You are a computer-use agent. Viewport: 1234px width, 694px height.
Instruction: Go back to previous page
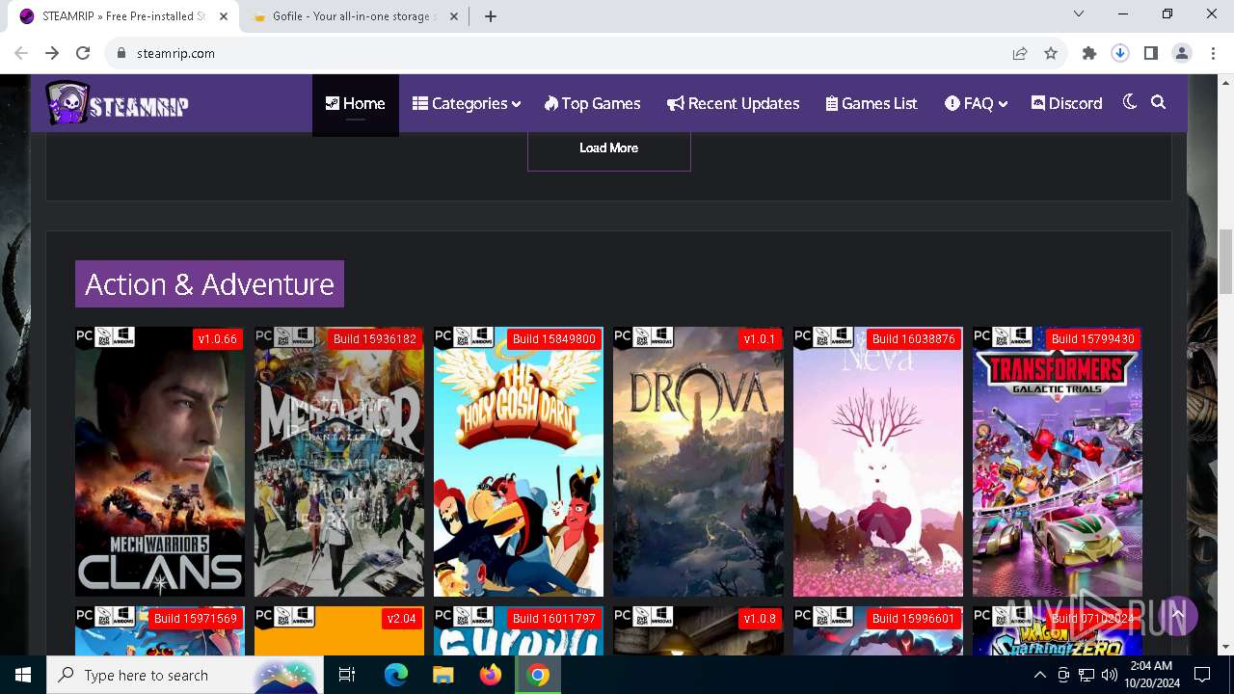coord(21,53)
